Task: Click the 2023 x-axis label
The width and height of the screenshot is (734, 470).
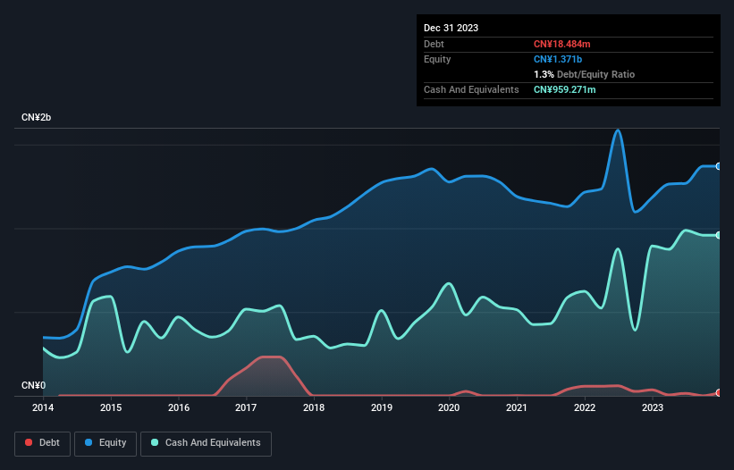Action: 653,407
